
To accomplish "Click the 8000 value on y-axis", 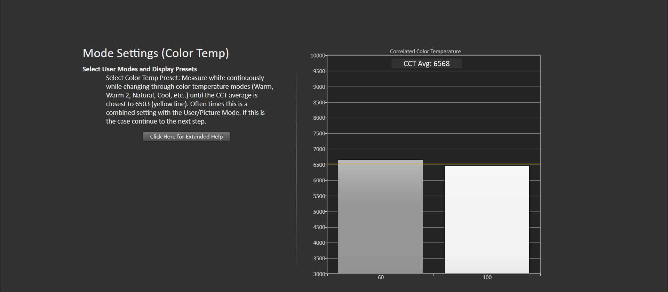I will (x=319, y=118).
